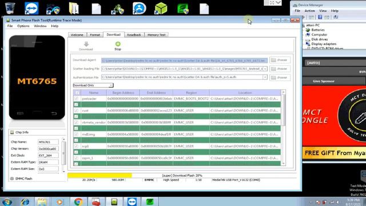Open Windows Start menu
366x206 pixels.
tap(7, 201)
